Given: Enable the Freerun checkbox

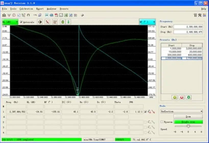Looking at the screenshot, I should pos(162,122).
